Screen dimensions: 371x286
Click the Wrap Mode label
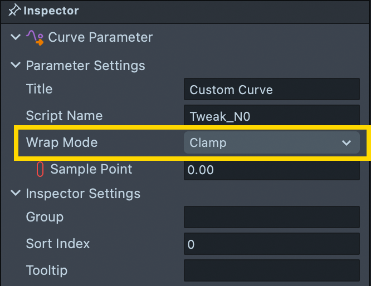coord(61,142)
